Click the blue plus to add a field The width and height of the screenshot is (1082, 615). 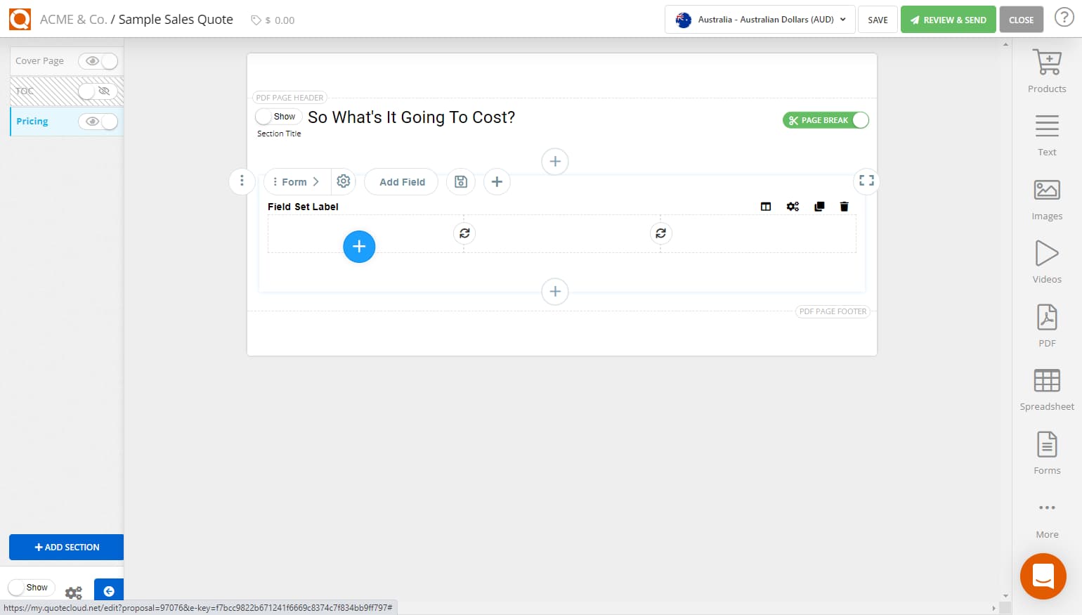click(x=359, y=247)
